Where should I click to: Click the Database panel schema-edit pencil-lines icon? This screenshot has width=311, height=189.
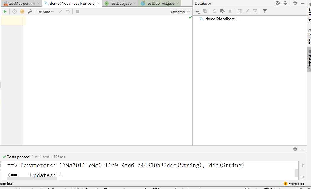tap(222, 11)
